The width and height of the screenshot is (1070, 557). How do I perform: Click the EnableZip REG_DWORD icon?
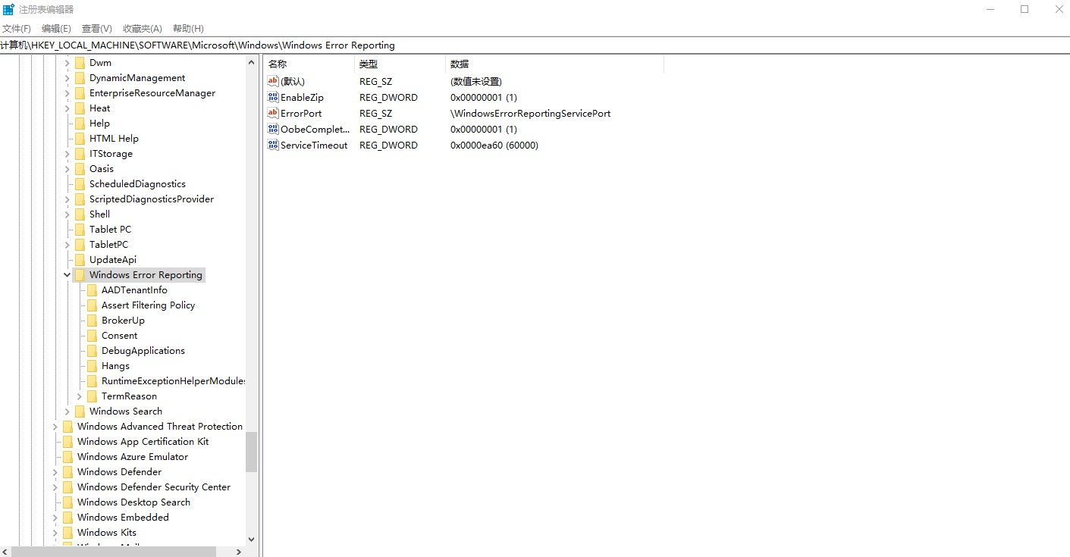coord(273,97)
